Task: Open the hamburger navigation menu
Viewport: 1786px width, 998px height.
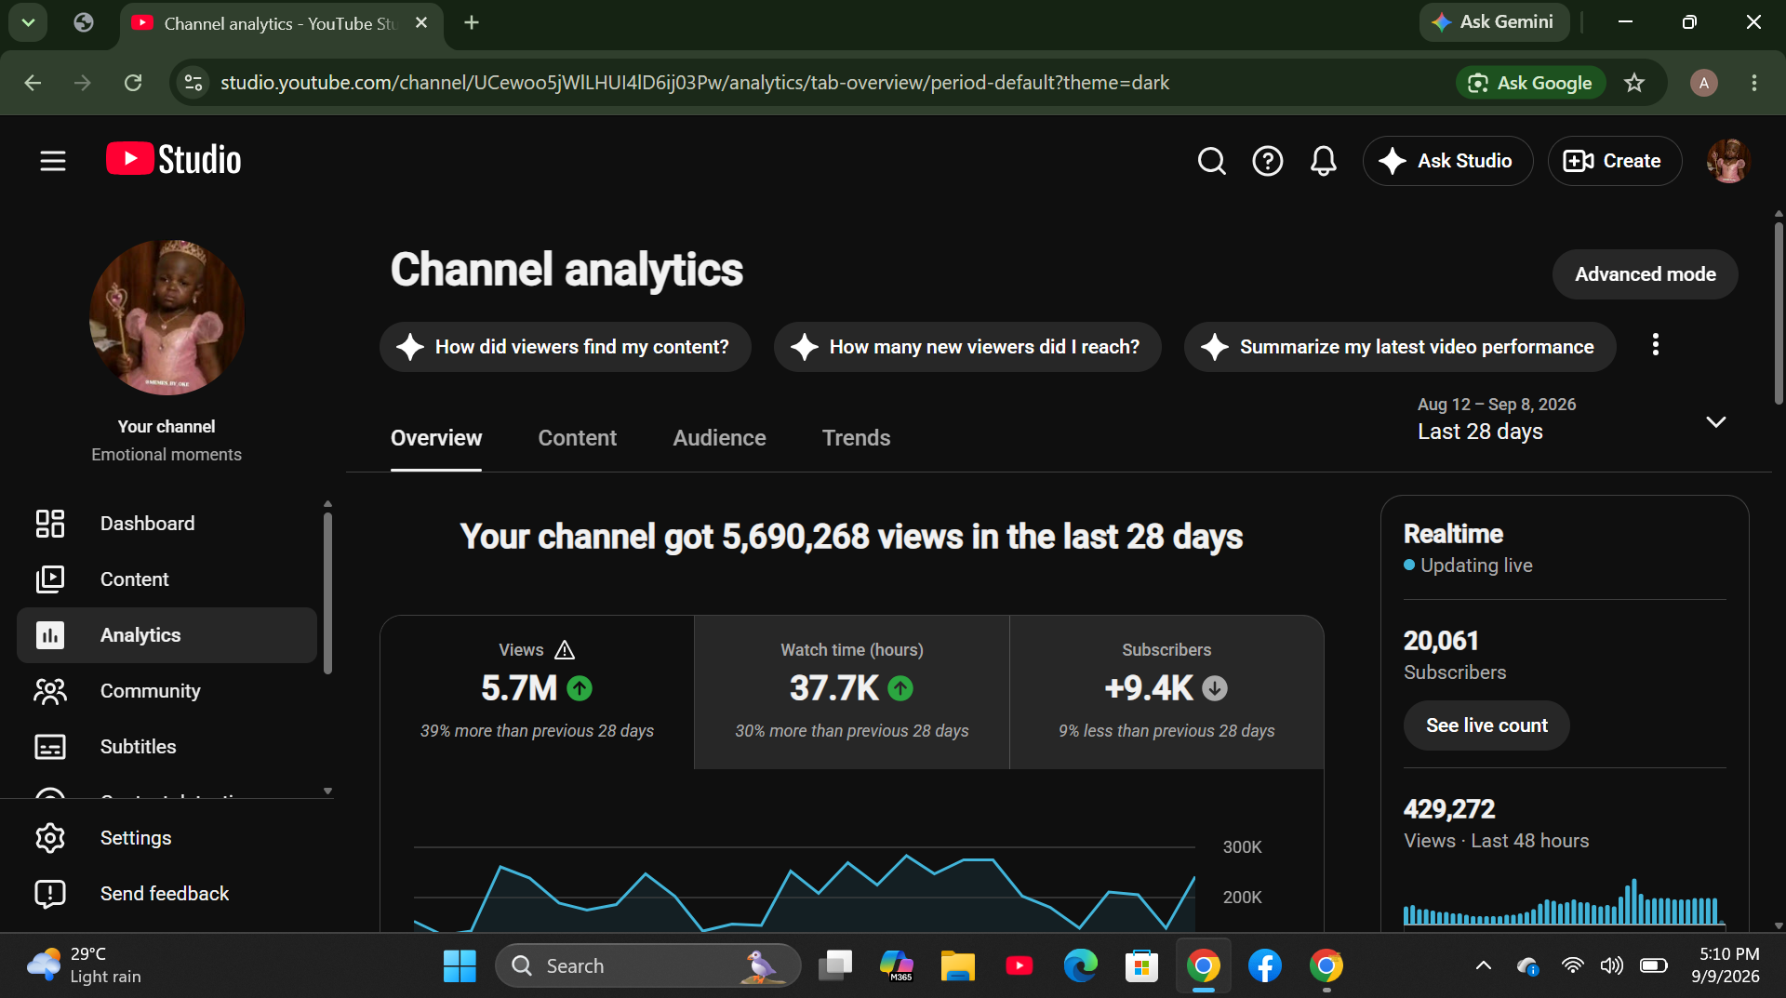Action: pyautogui.click(x=53, y=161)
